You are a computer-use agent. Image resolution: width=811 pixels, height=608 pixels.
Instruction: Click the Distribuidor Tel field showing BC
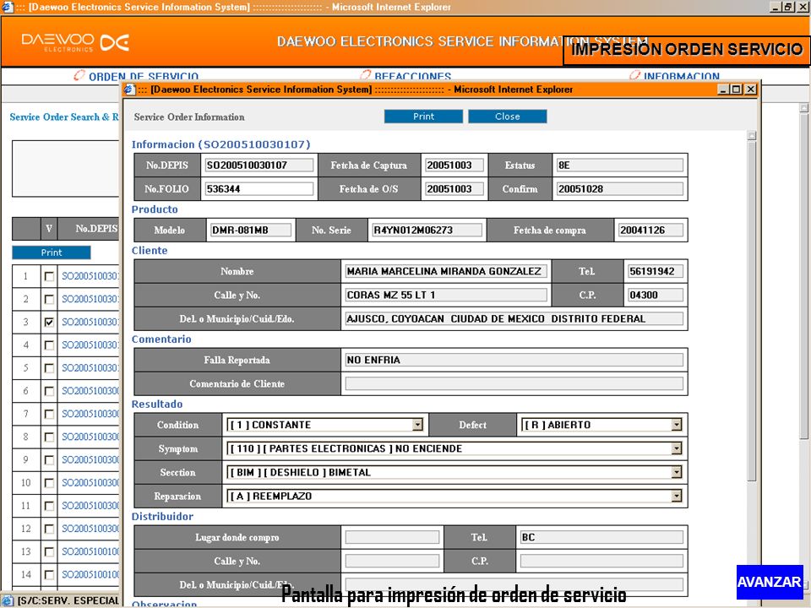601,537
